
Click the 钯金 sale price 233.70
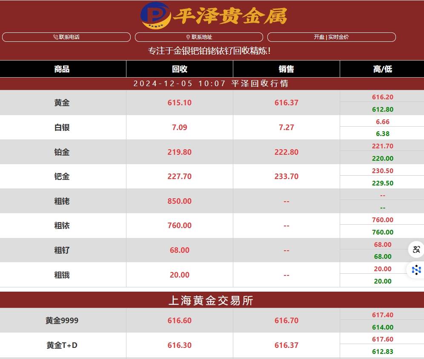tap(286, 176)
